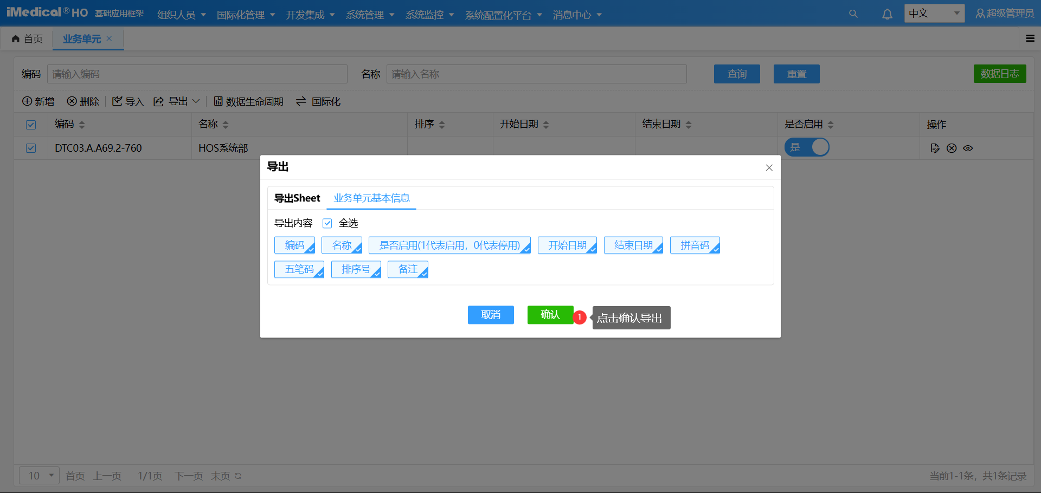This screenshot has width=1041, height=493.
Task: Sort by 开始日期 column arrows
Action: pos(546,125)
